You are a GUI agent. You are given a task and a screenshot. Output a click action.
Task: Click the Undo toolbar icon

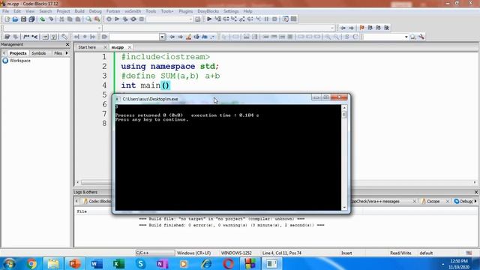coord(43,19)
